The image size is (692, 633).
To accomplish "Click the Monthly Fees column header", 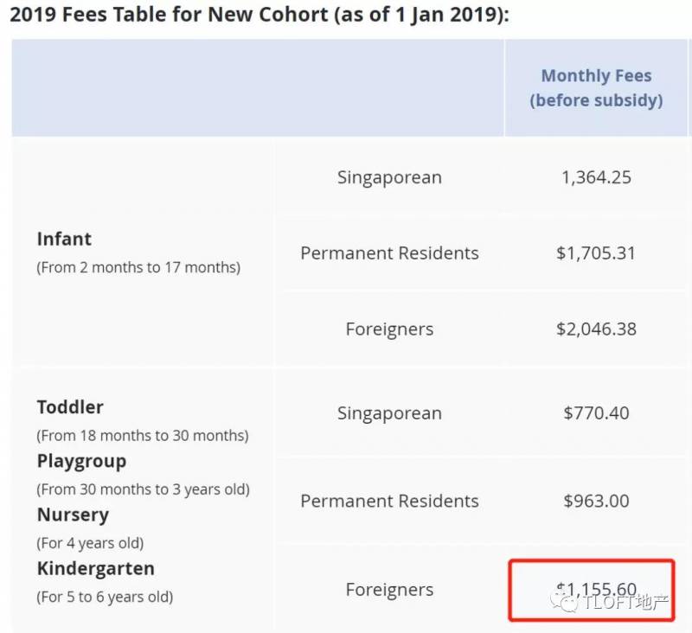I will click(596, 88).
